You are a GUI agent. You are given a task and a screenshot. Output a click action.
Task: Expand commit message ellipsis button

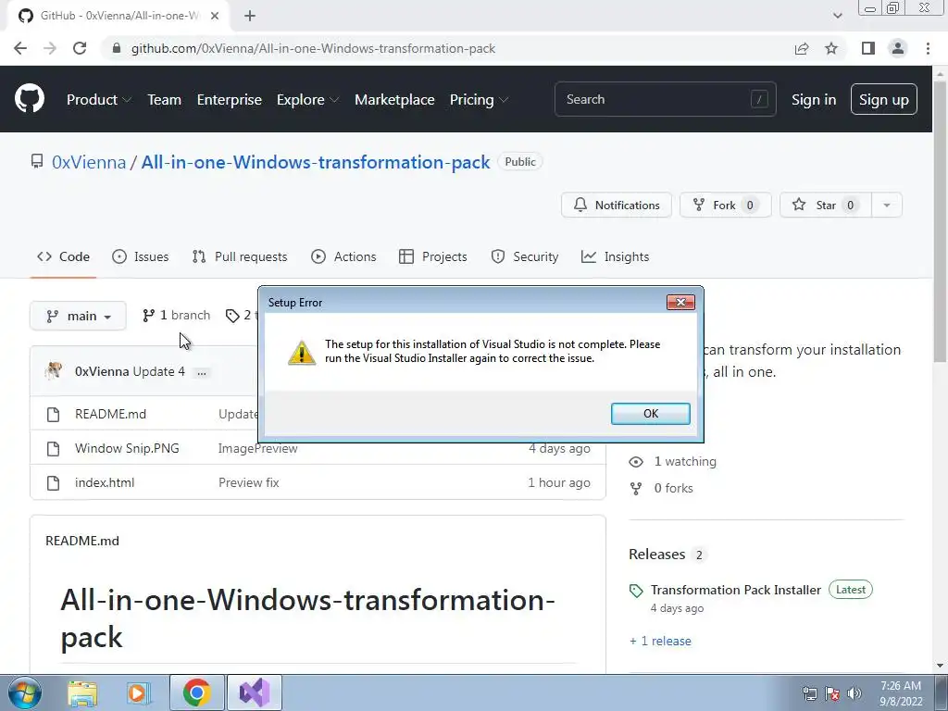pos(201,372)
